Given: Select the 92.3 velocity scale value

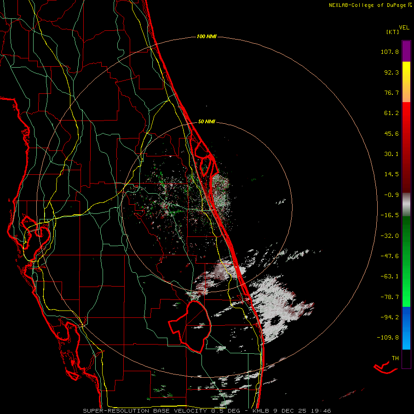Looking at the screenshot, I should tap(391, 72).
